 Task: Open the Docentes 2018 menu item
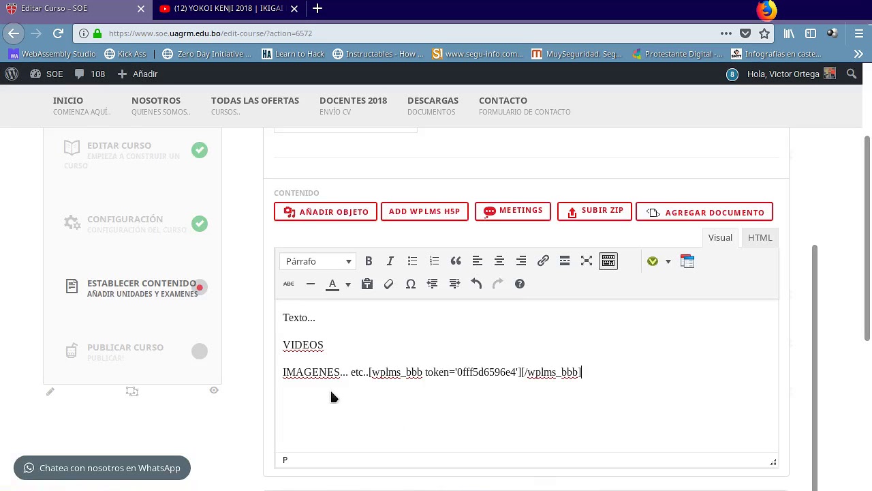point(353,106)
